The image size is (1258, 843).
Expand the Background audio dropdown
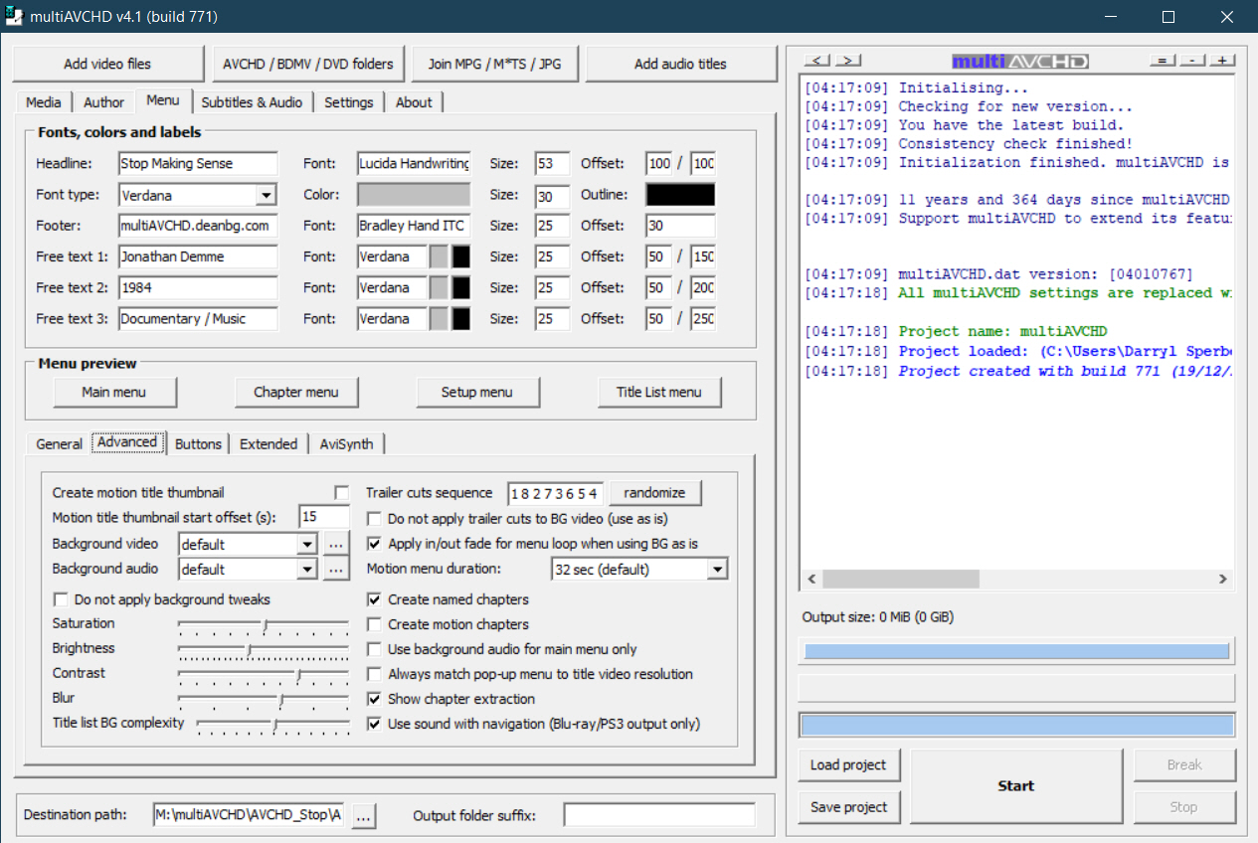(x=306, y=569)
